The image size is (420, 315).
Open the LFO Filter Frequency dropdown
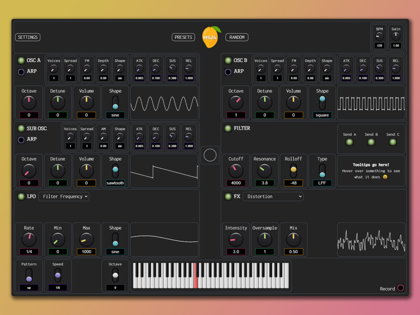tap(64, 196)
